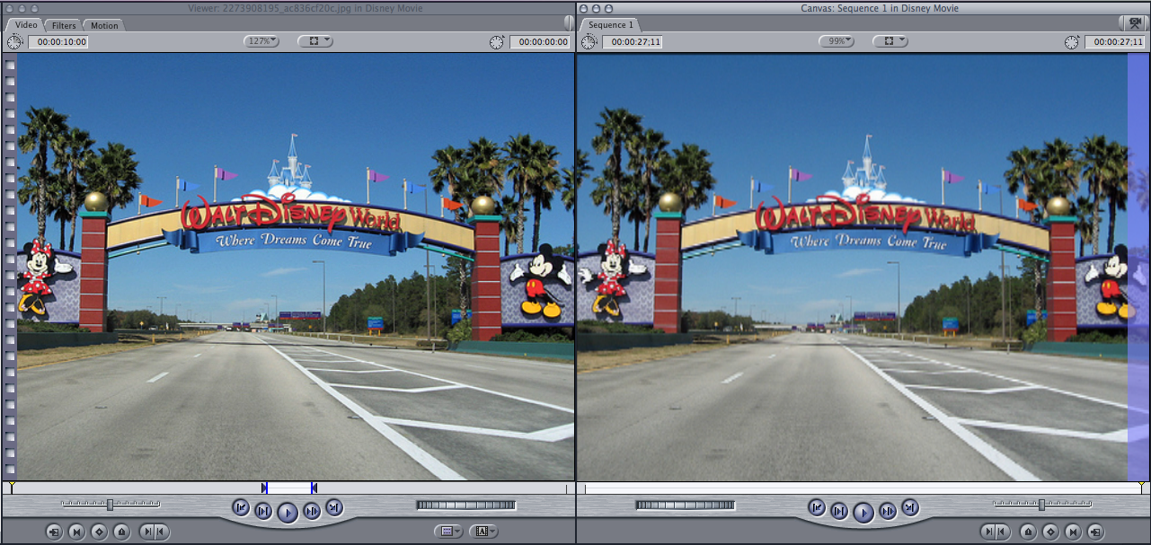
Task: Open the Canvas View options dropdown
Action: 890,41
